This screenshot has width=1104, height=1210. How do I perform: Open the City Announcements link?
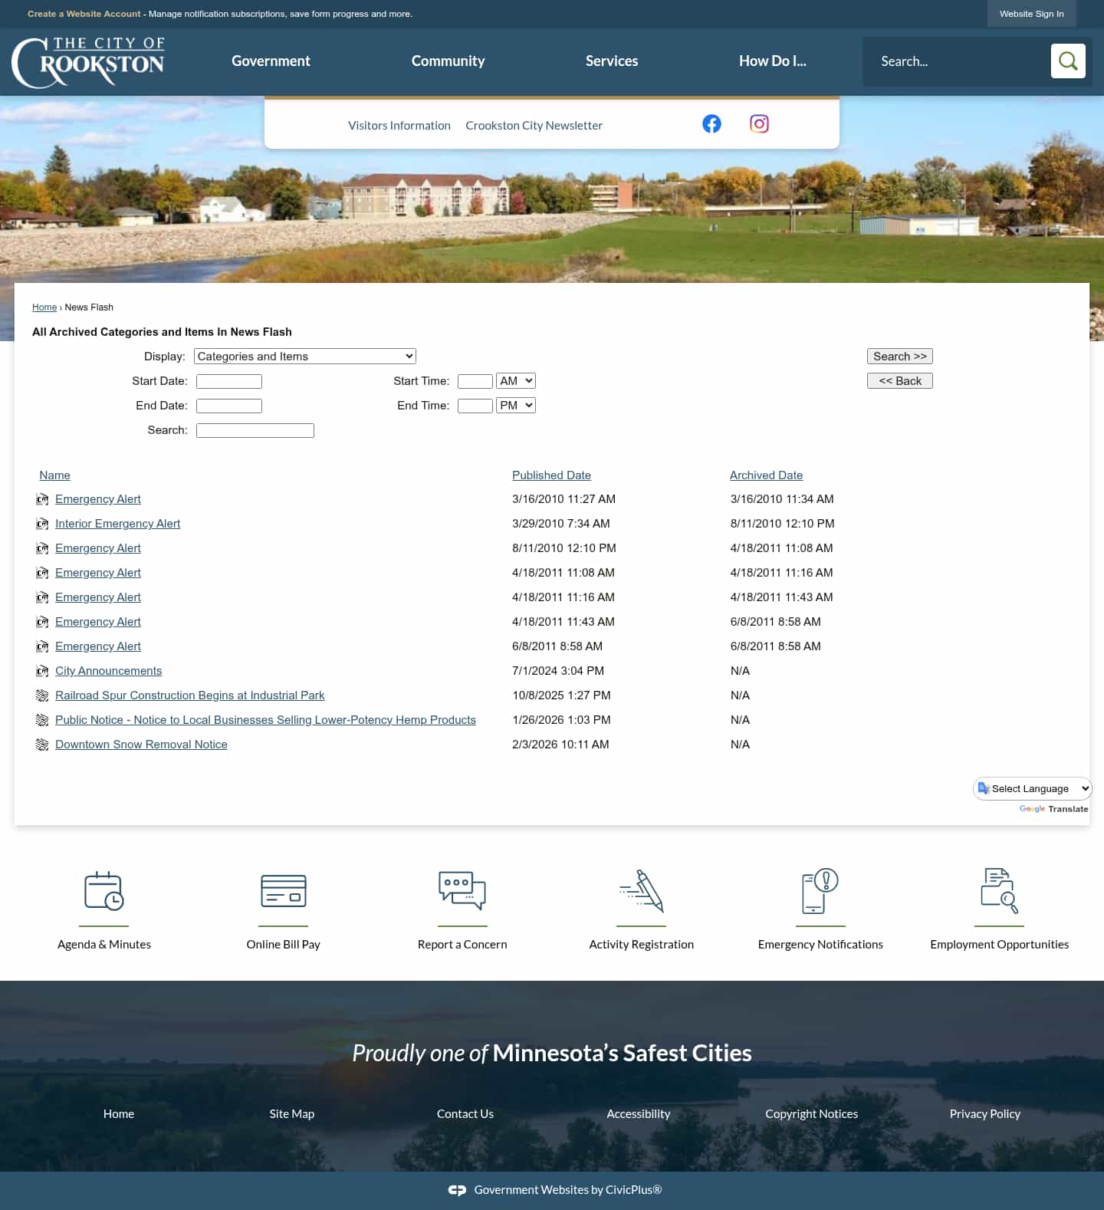pyautogui.click(x=108, y=671)
